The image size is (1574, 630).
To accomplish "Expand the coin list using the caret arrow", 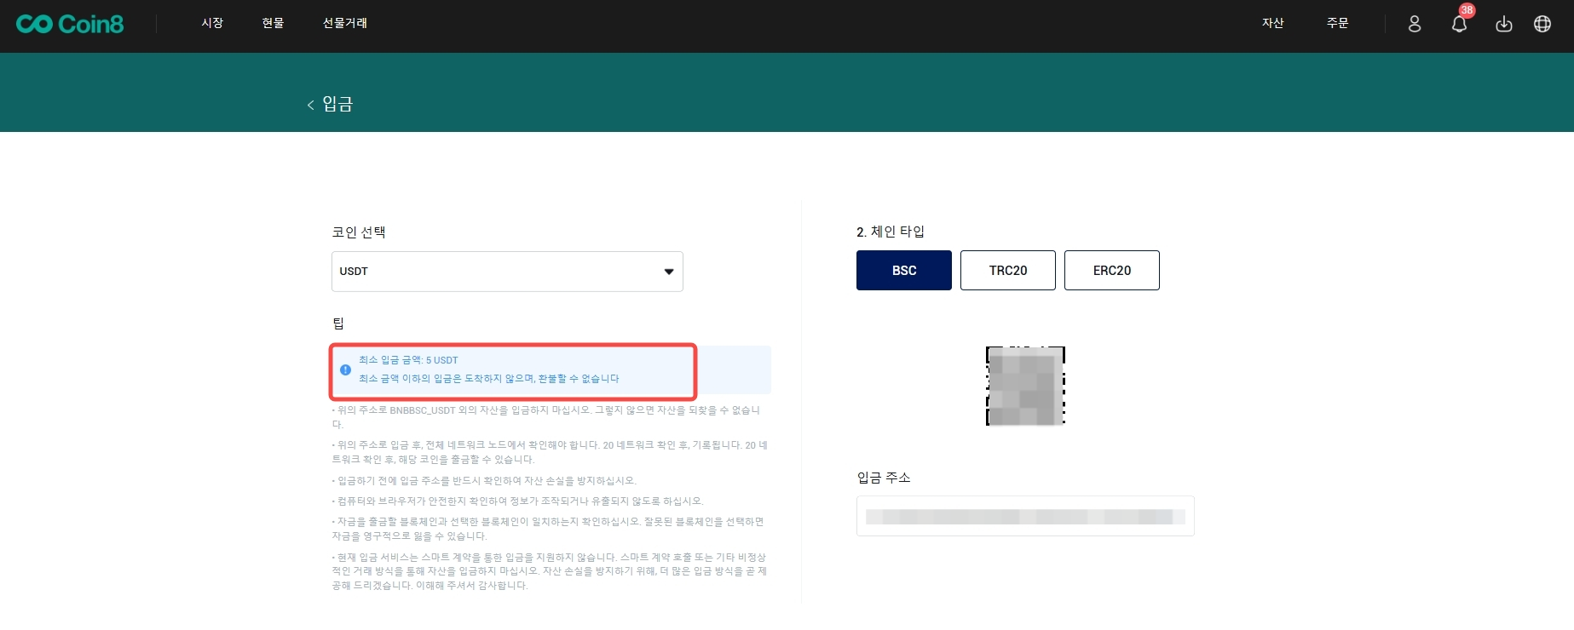I will pyautogui.click(x=669, y=272).
